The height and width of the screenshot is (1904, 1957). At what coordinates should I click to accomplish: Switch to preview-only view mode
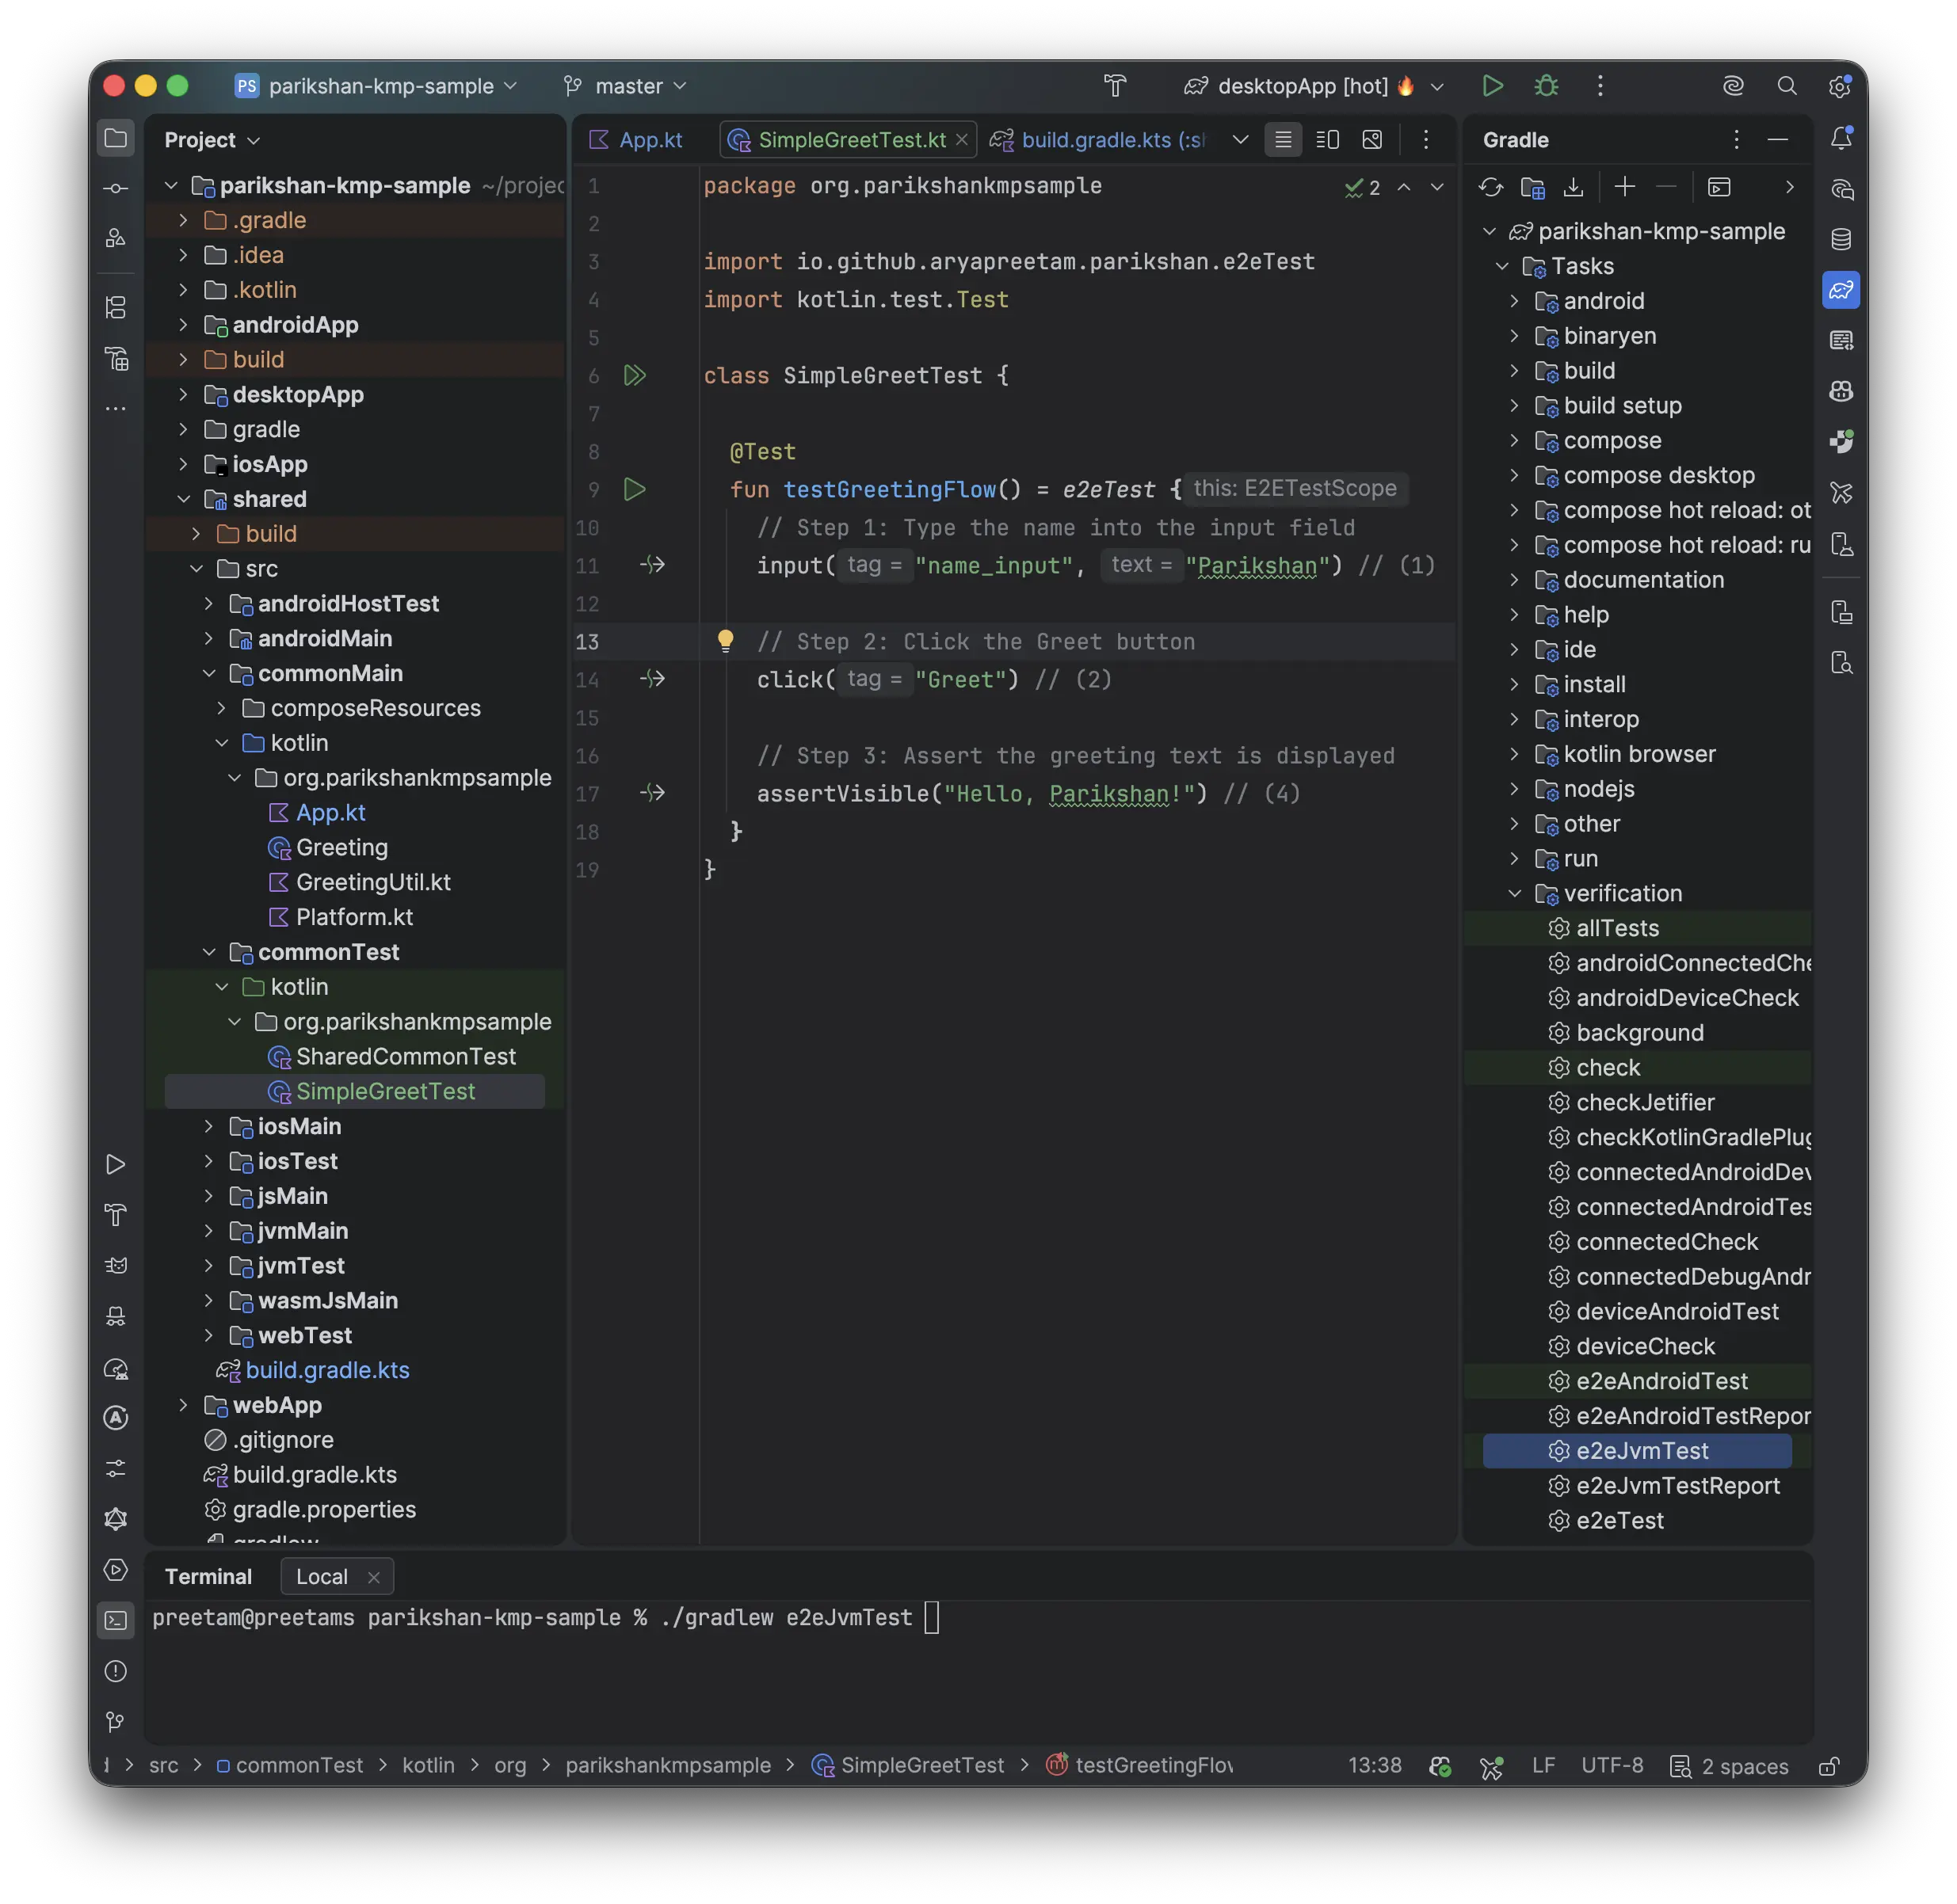1371,140
